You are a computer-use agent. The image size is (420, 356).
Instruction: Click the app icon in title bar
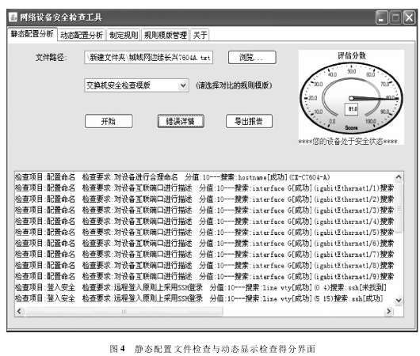pyautogui.click(x=13, y=17)
